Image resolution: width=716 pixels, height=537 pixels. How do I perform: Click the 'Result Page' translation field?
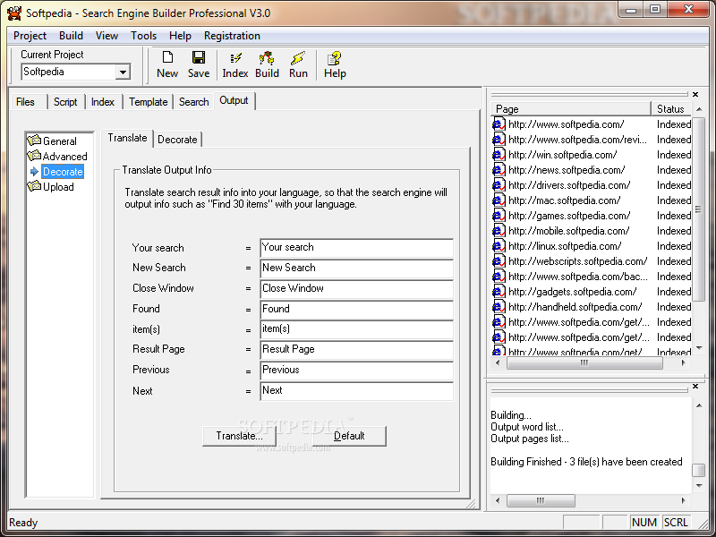pos(356,350)
